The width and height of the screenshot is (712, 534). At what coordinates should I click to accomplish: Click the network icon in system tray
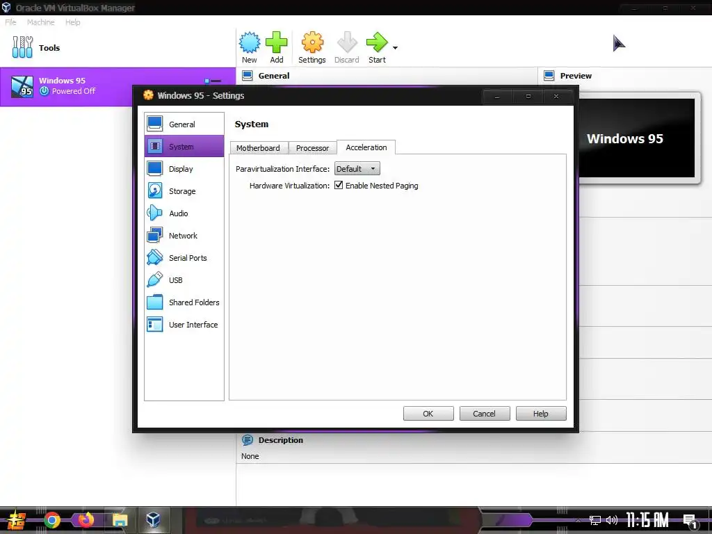[595, 520]
